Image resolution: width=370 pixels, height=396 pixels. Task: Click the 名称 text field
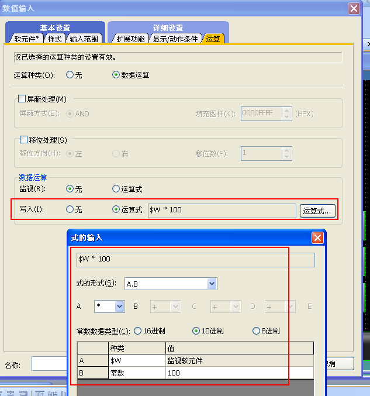(x=50, y=364)
